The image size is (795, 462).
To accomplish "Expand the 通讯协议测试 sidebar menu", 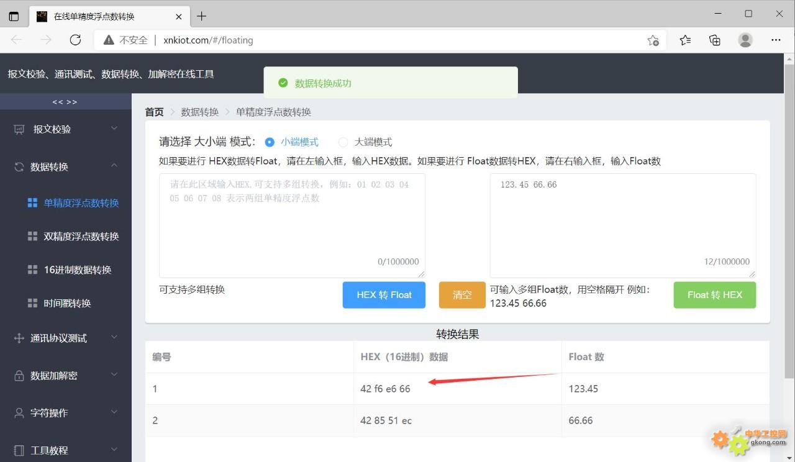I will click(x=65, y=338).
